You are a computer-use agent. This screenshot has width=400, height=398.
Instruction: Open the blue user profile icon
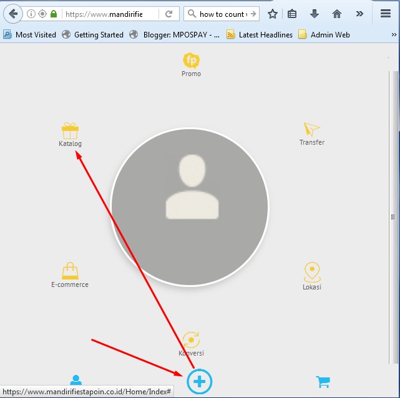tap(76, 380)
